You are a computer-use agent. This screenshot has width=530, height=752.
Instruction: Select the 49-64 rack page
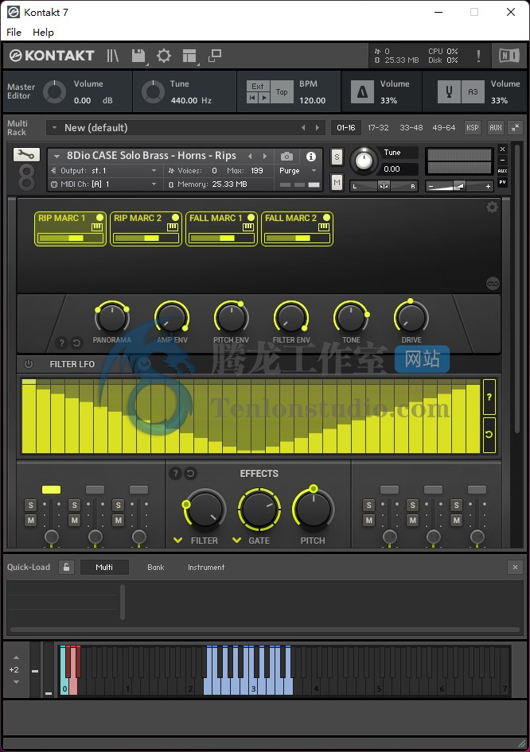pos(443,127)
